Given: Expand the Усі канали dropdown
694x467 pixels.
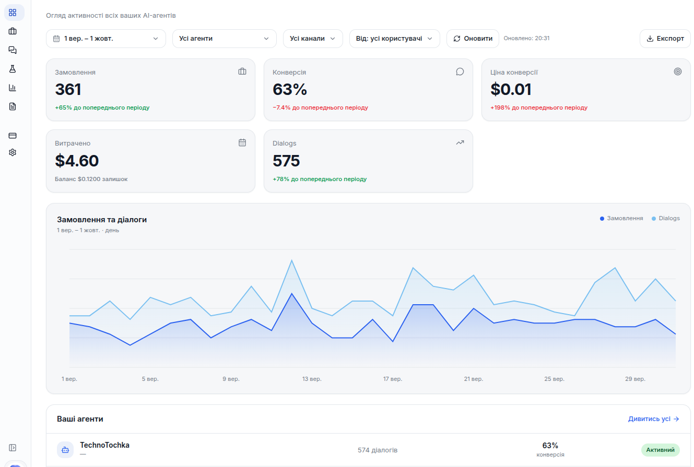Looking at the screenshot, I should point(313,39).
